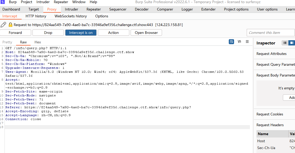Click the pencil edit target icon
295x153 pixels.
3,24
